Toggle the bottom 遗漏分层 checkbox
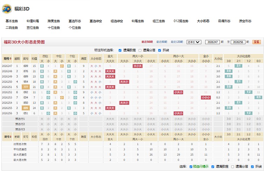 click(x=232, y=166)
